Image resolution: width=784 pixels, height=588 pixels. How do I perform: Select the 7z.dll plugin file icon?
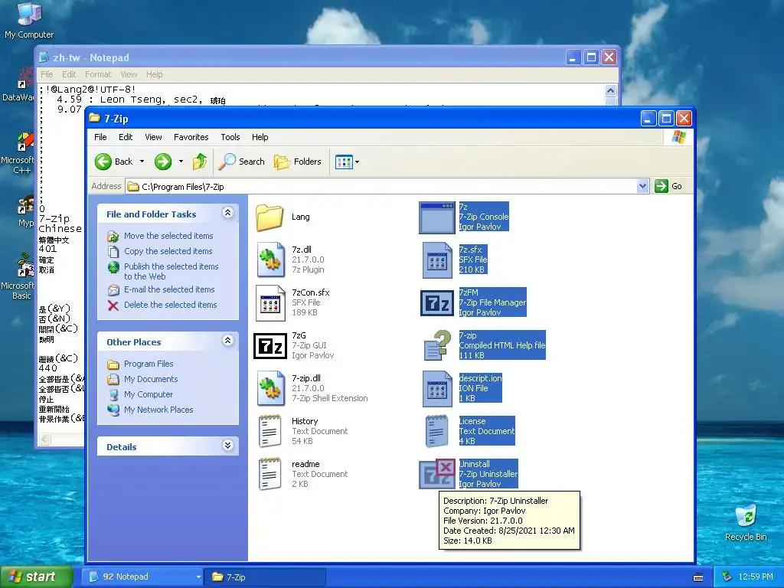(x=270, y=260)
